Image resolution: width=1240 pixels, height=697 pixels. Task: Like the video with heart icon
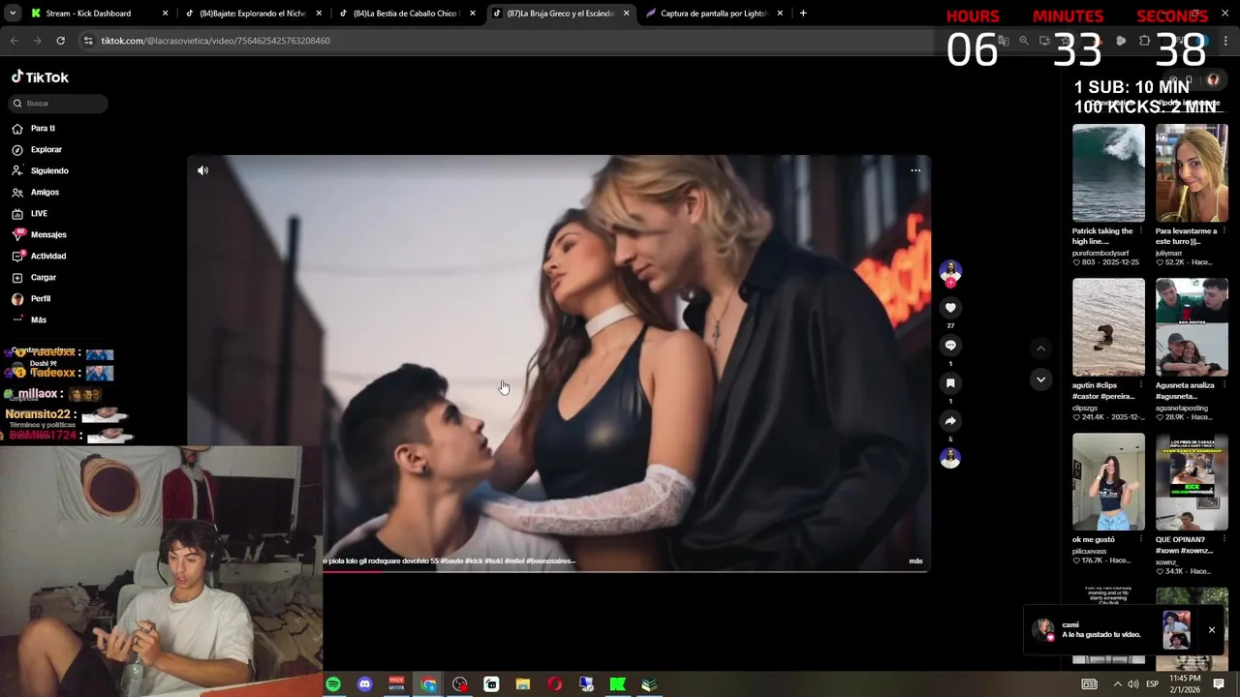[x=950, y=308]
